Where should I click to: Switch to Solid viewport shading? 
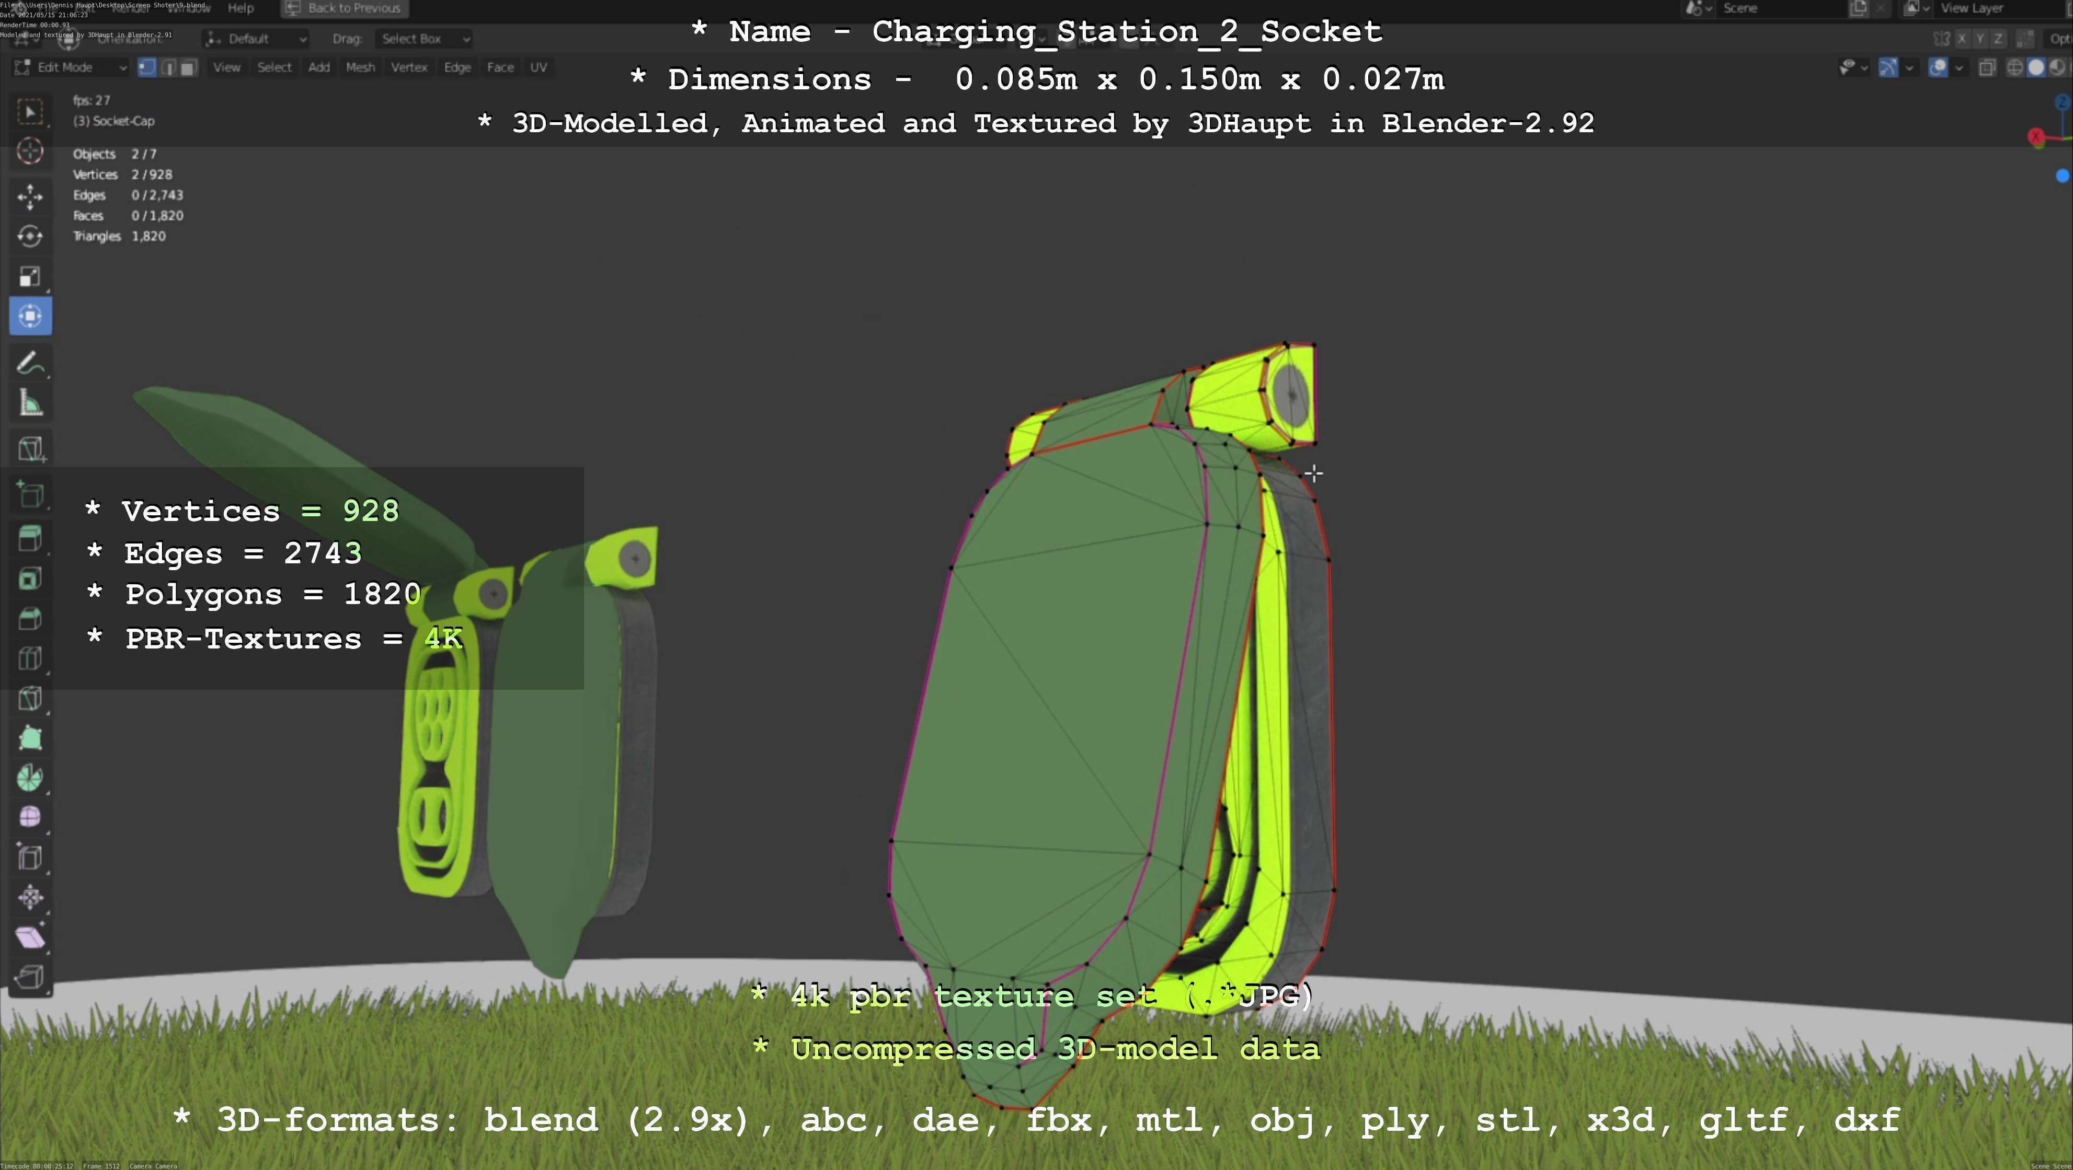click(2036, 67)
